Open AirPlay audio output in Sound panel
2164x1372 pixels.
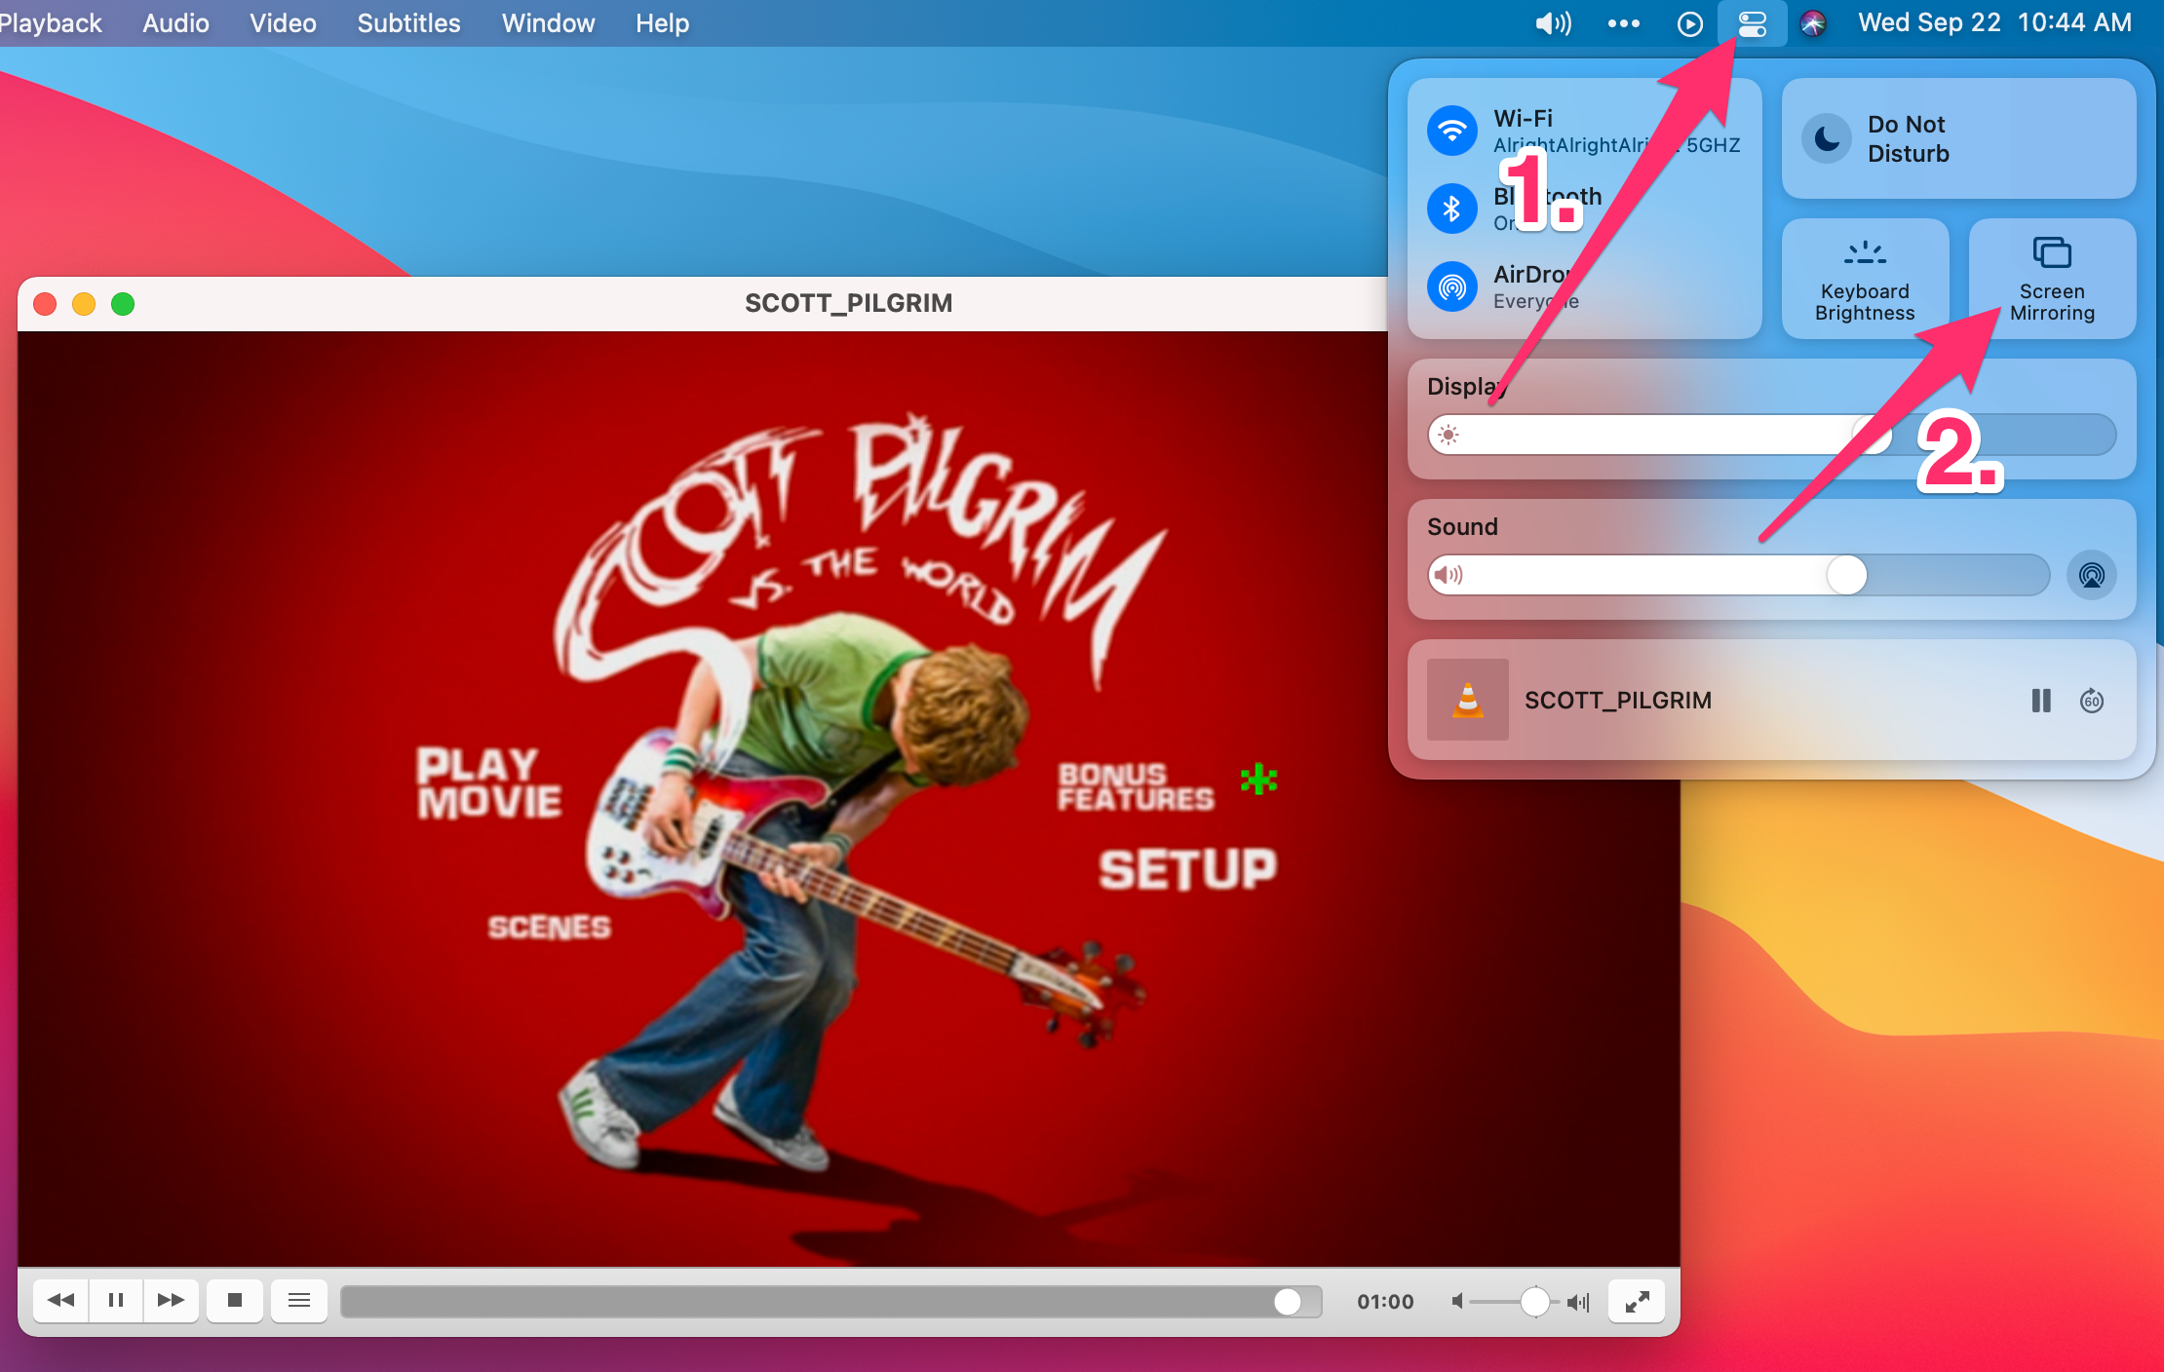(x=2091, y=575)
